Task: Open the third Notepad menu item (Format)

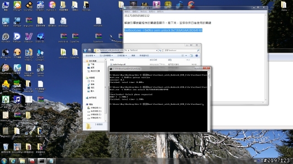Action: point(143,11)
